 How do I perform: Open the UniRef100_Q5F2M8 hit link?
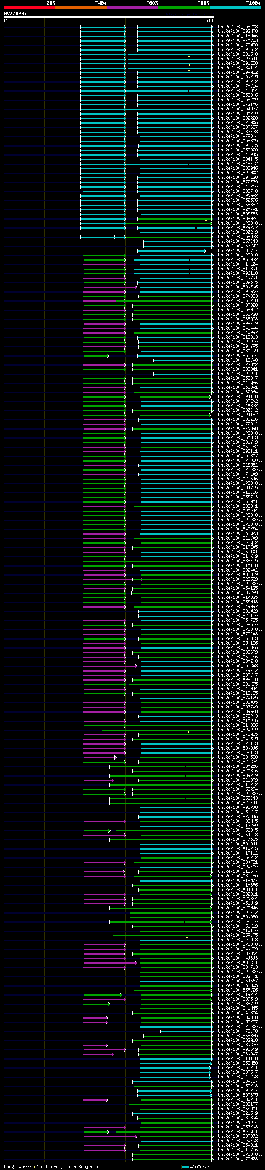tap(238, 27)
